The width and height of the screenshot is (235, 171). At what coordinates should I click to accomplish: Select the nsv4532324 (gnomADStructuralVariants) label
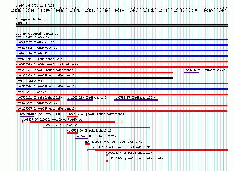[x=45, y=86]
